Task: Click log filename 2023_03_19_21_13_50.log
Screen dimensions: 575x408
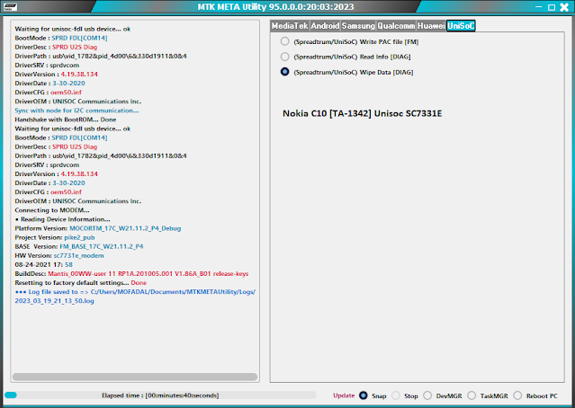Action: [54, 301]
